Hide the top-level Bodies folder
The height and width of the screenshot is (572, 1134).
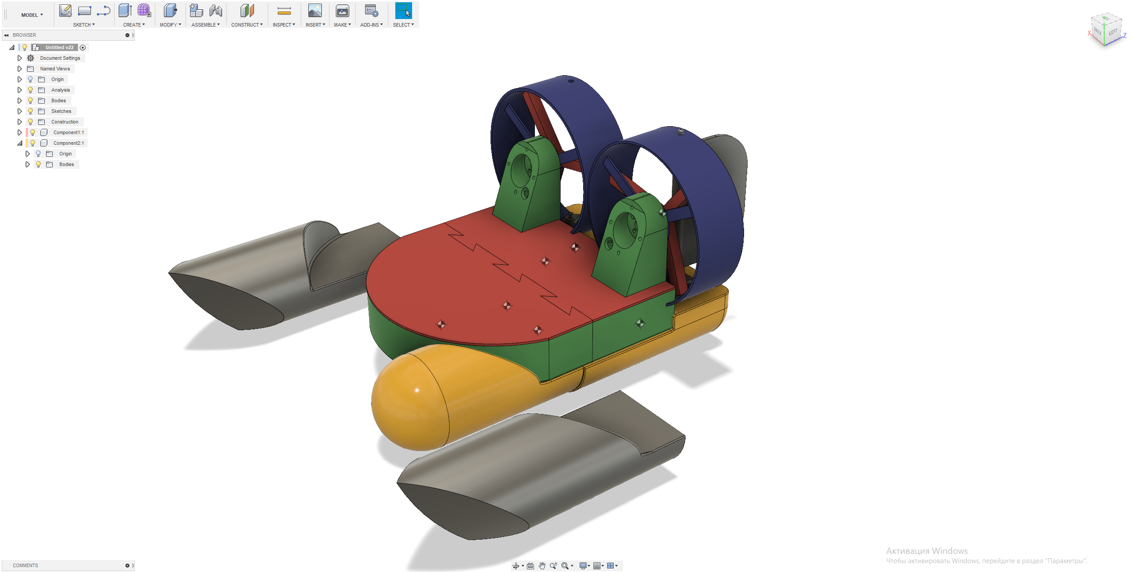31,100
